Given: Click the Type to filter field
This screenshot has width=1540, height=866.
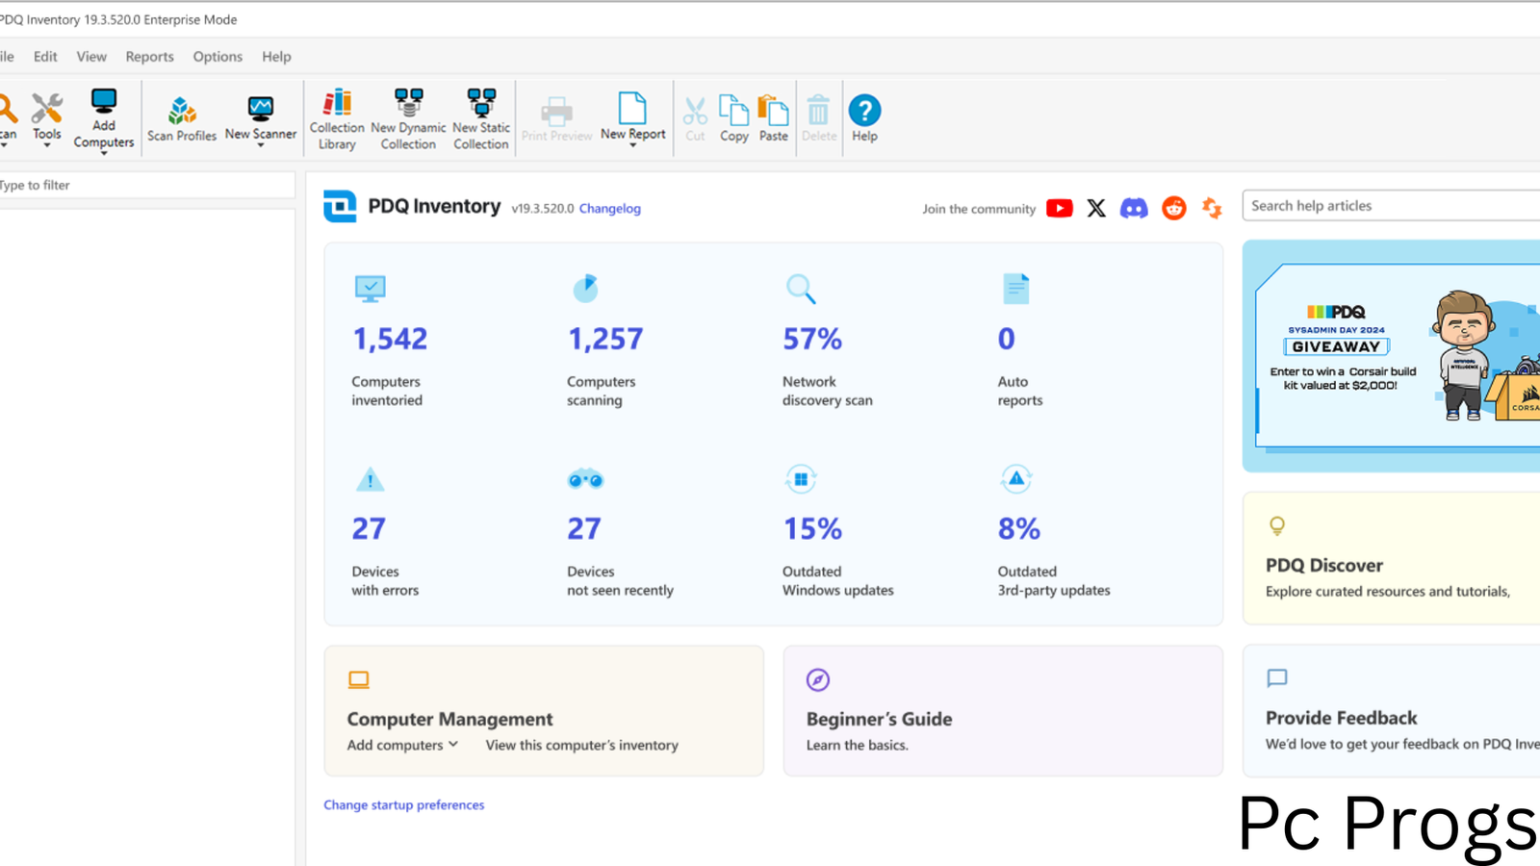Looking at the screenshot, I should pos(146,185).
